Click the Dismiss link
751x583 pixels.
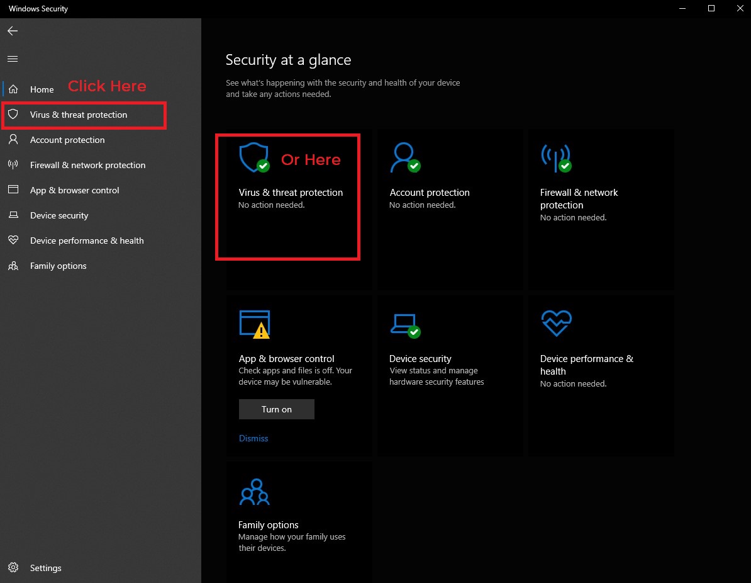pyautogui.click(x=253, y=438)
